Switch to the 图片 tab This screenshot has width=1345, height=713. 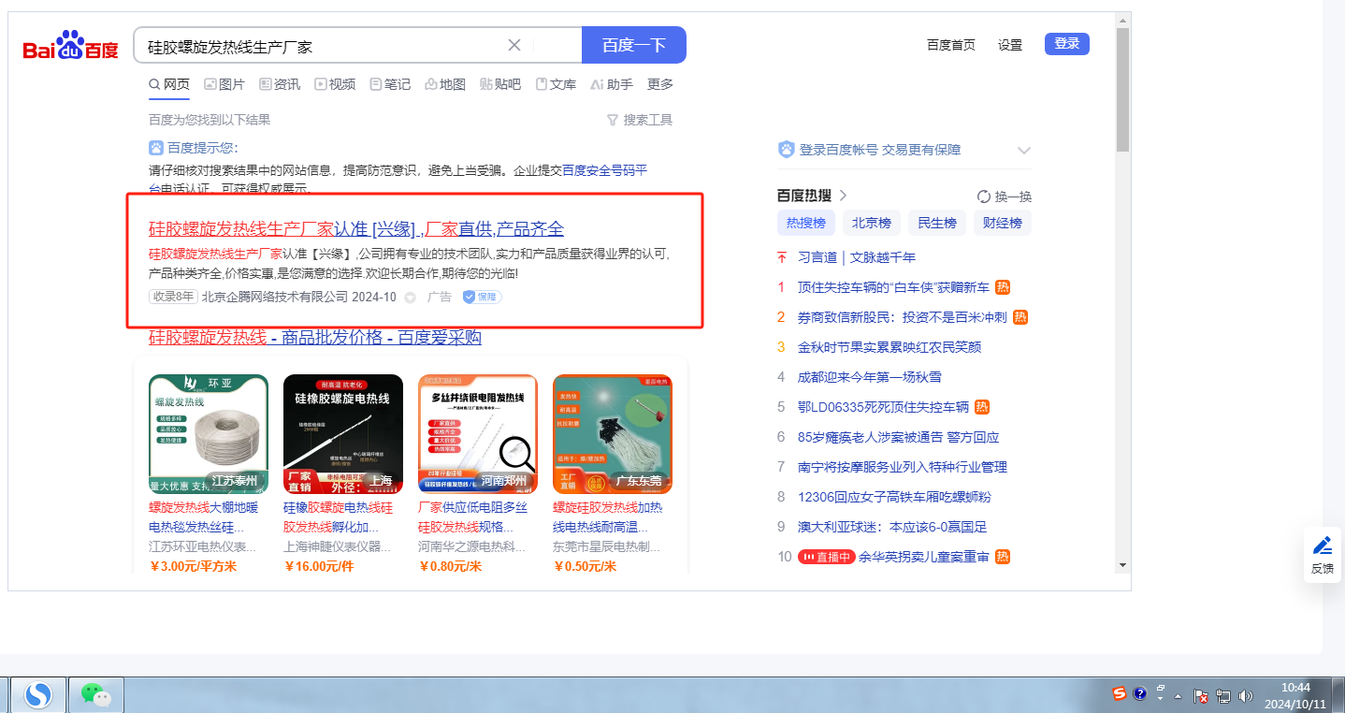coord(224,84)
